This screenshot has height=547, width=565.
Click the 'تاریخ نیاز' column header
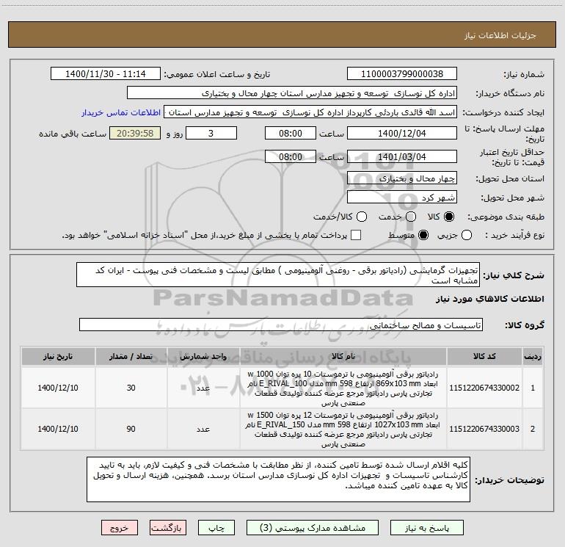tap(58, 356)
